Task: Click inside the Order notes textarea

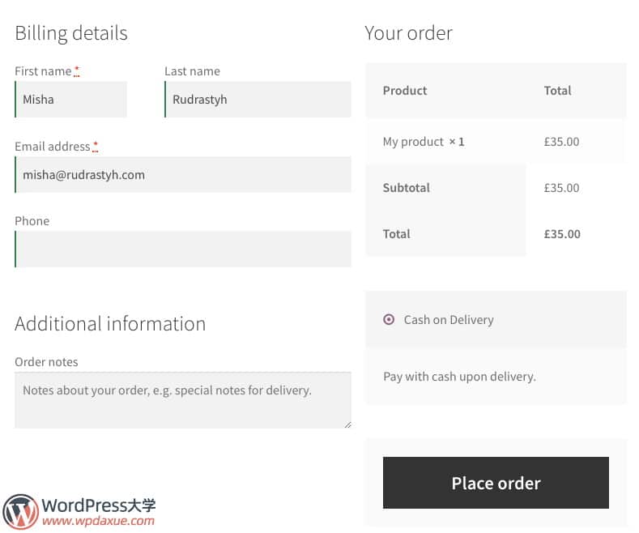Action: point(183,399)
